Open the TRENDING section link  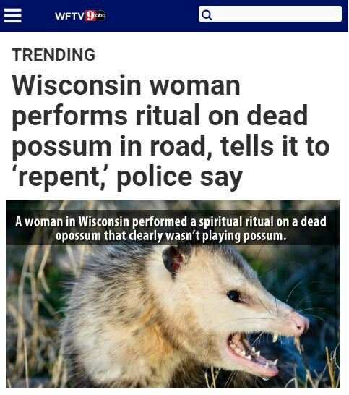coord(53,55)
